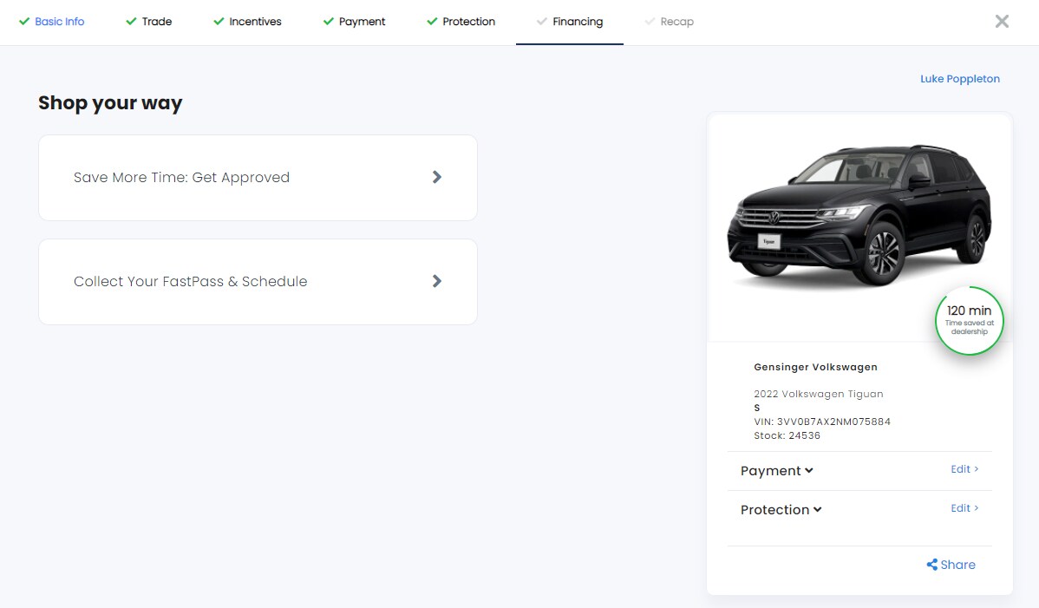This screenshot has height=608, width=1039.
Task: Expand the Payment section dropdown
Action: pos(776,471)
